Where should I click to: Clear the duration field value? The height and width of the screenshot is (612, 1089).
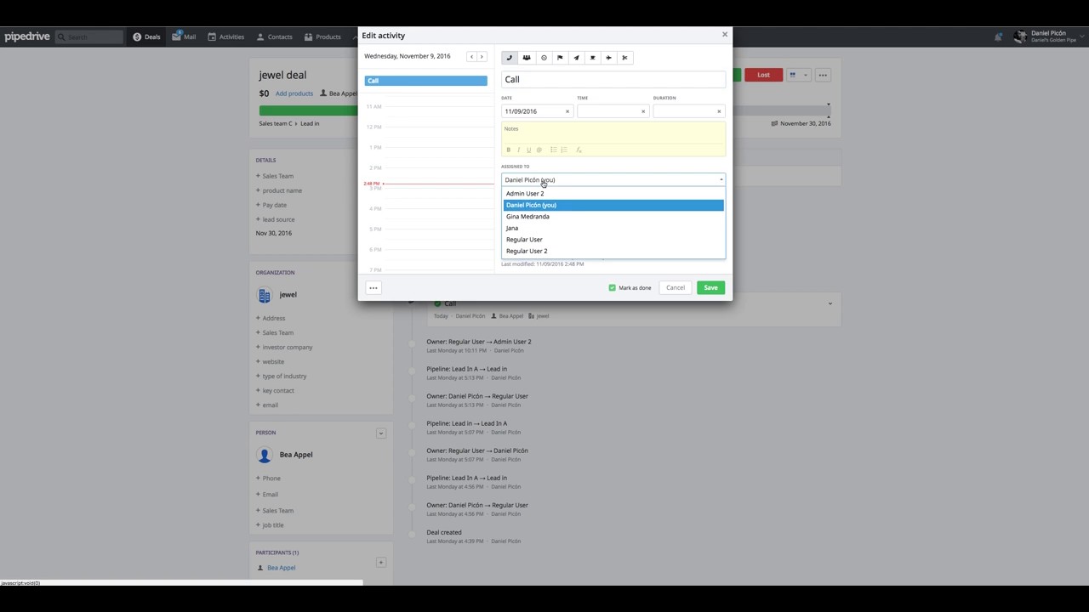719,111
